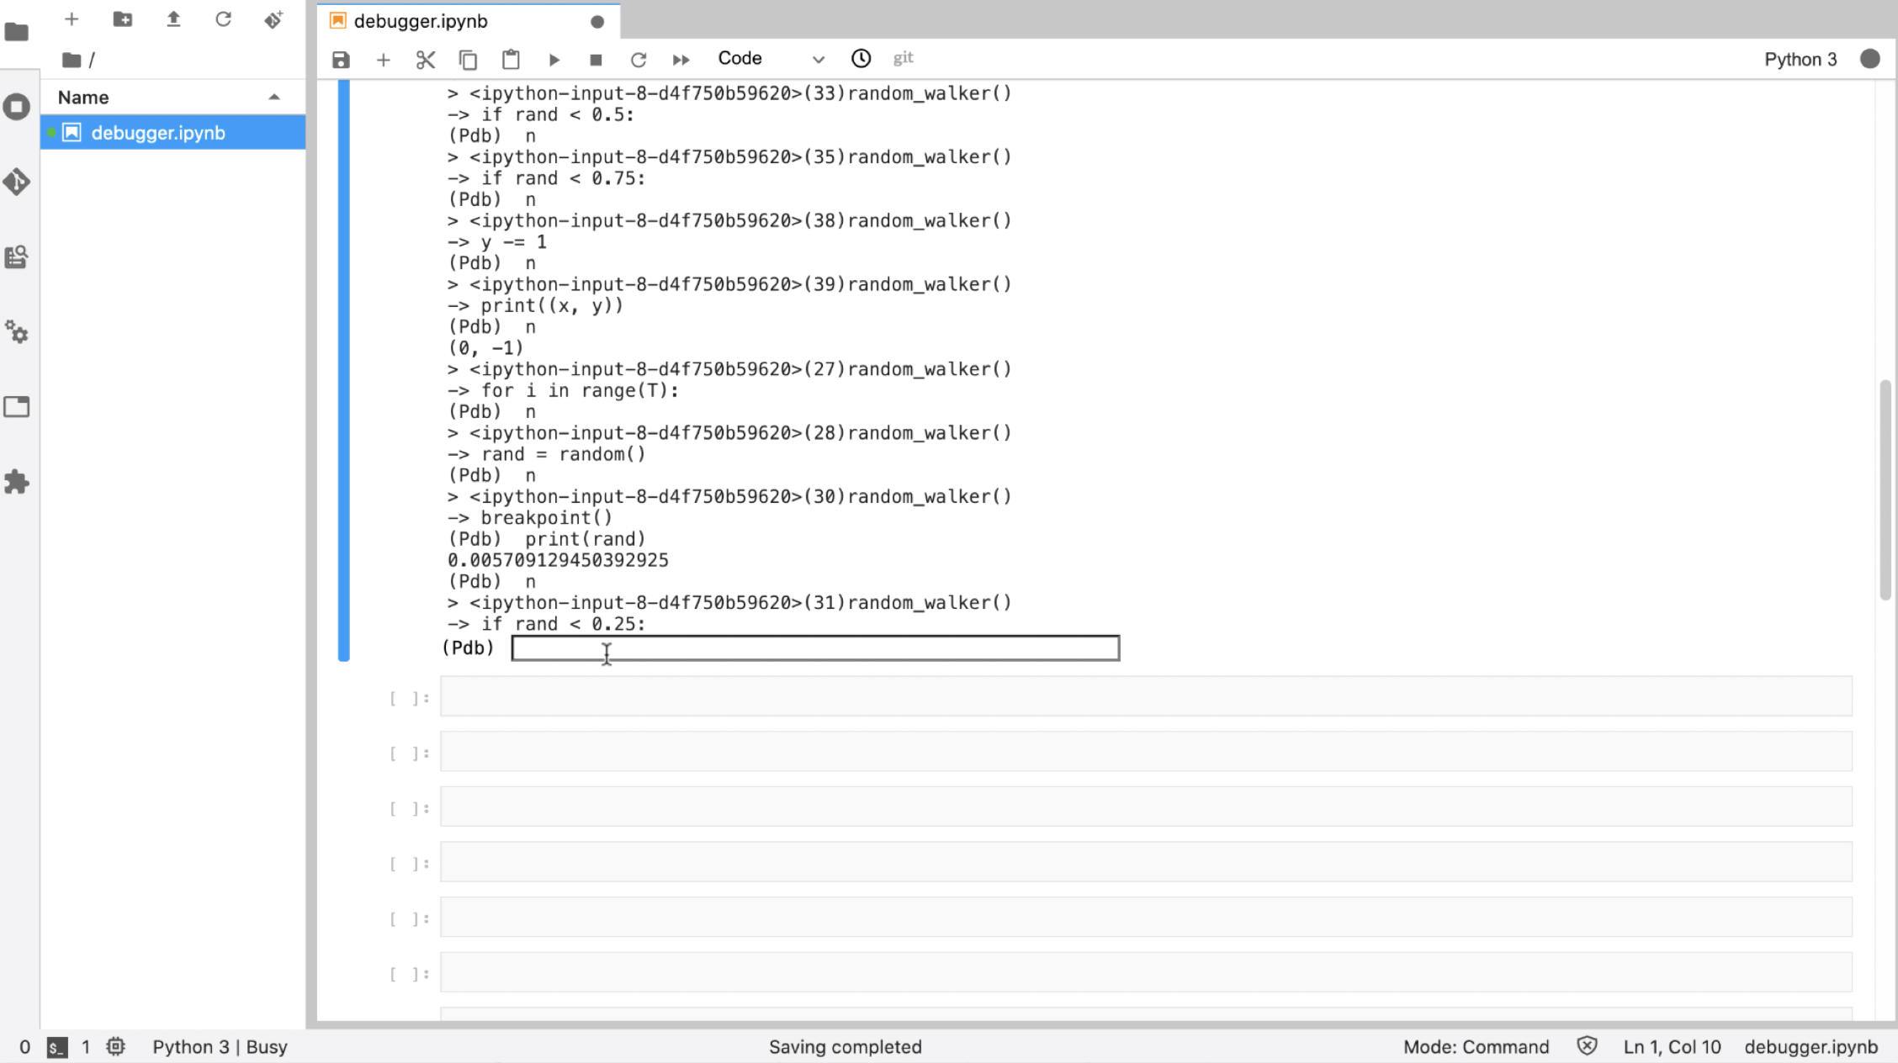This screenshot has height=1063, width=1898.
Task: Click the Copy cells icon
Action: 468,60
